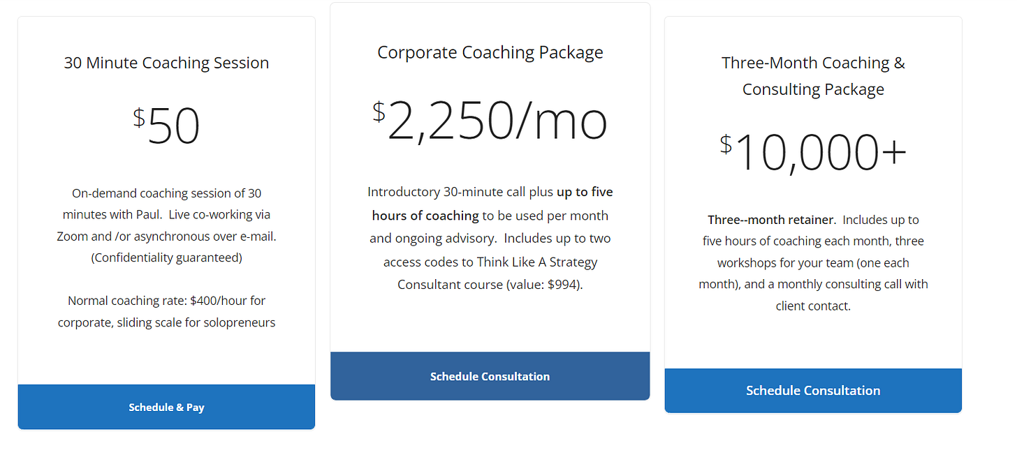
Task: Click the $10,000+ price
Action: 813,151
